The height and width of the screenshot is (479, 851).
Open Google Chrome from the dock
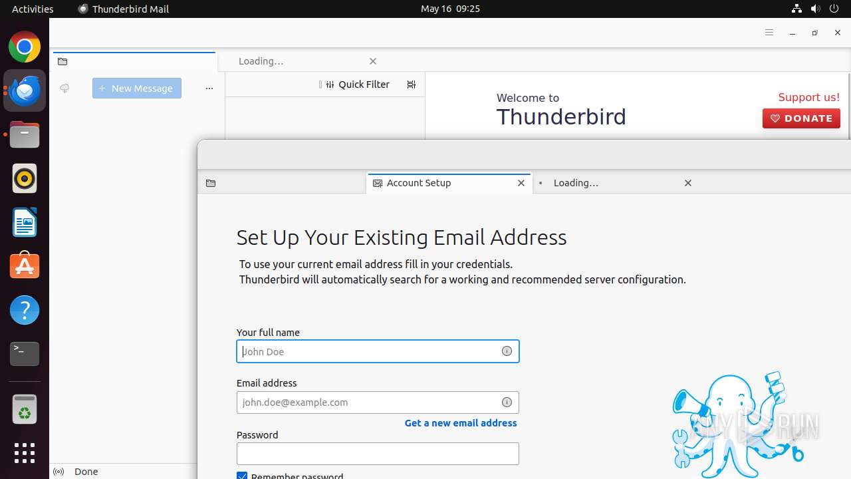(25, 47)
